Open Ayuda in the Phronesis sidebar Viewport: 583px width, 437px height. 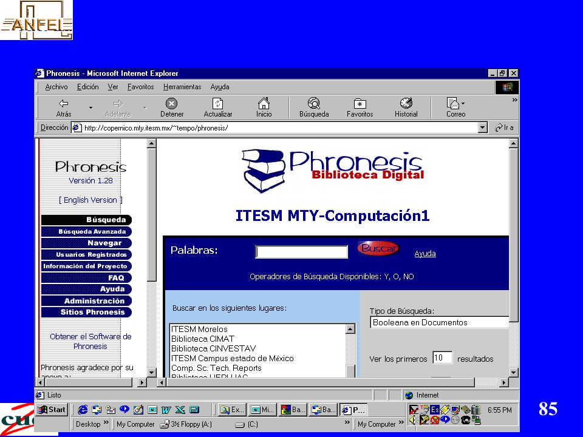coord(86,289)
